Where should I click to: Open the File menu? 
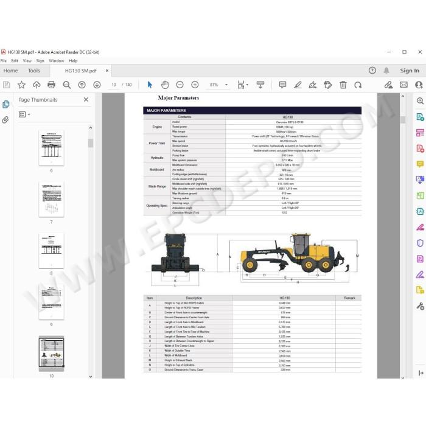(4, 61)
